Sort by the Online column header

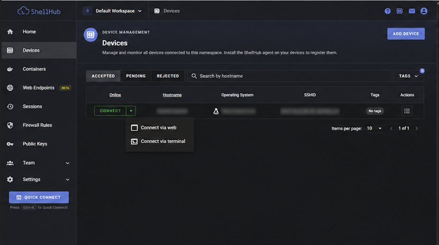(x=115, y=95)
